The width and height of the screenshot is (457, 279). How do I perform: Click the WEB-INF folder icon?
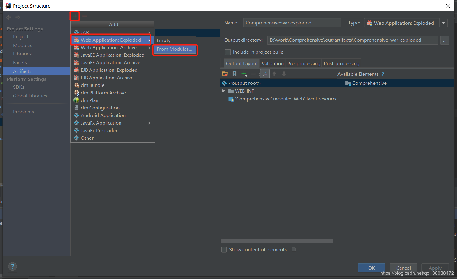(231, 91)
